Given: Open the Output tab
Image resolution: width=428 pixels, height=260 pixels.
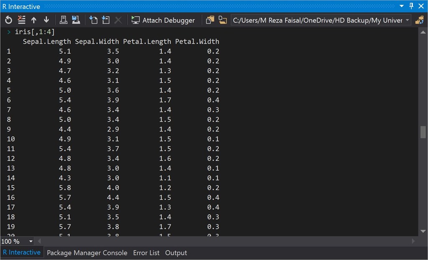Looking at the screenshot, I should (176, 253).
